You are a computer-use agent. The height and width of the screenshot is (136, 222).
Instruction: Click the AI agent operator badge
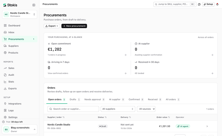(x=183, y=126)
